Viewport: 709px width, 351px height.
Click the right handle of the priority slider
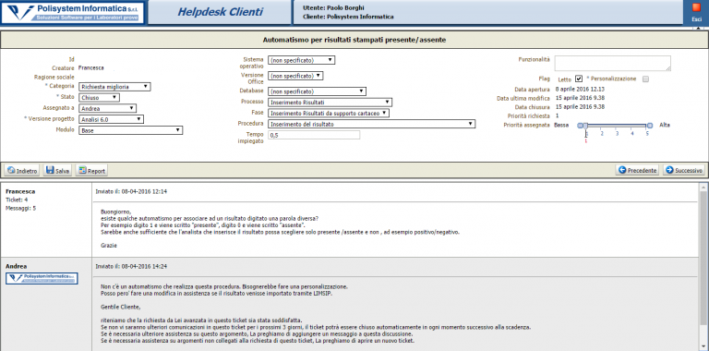650,126
